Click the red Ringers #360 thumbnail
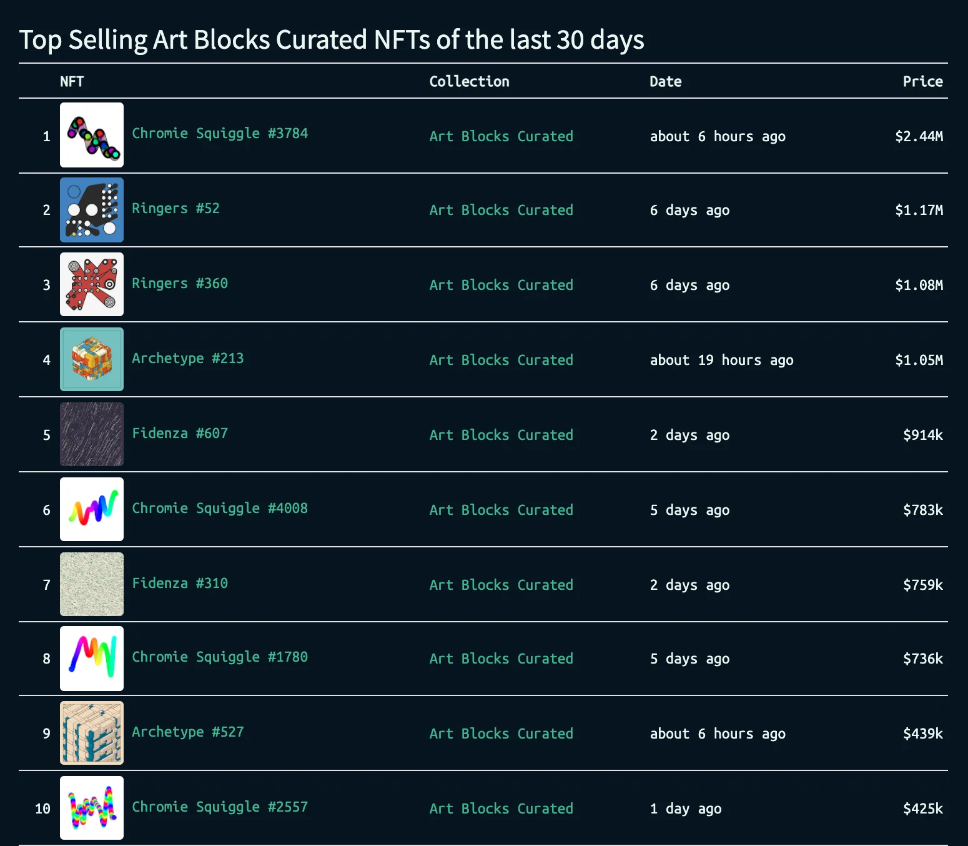The width and height of the screenshot is (968, 846). pyautogui.click(x=92, y=284)
